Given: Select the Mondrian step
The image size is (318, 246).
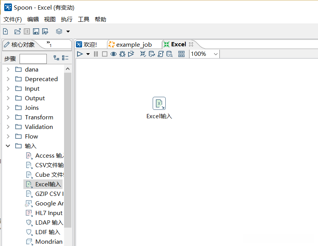Looking at the screenshot, I should 44,241.
